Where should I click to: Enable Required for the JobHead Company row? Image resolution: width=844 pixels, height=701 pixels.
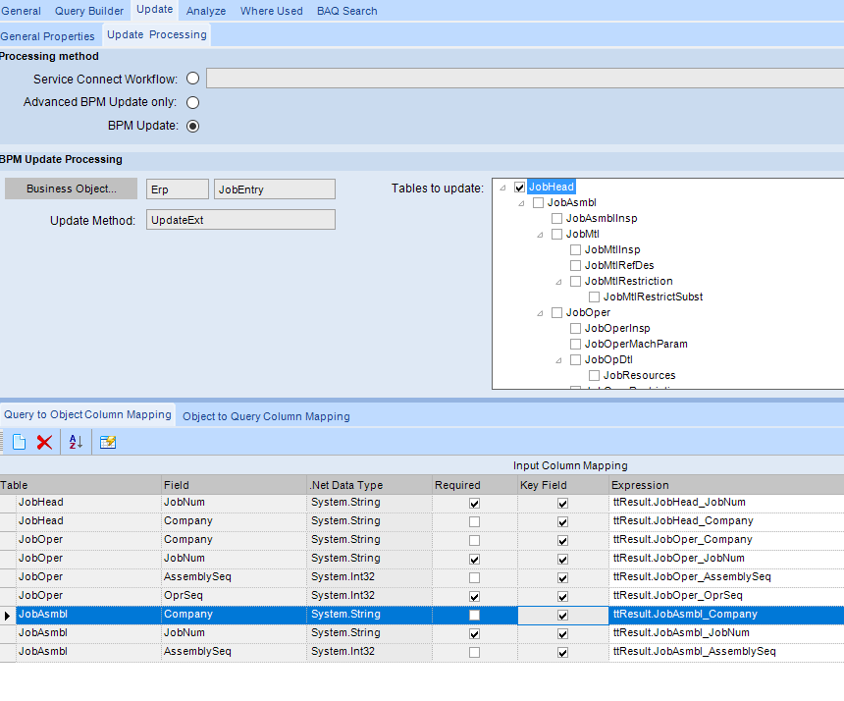pyautogui.click(x=474, y=521)
